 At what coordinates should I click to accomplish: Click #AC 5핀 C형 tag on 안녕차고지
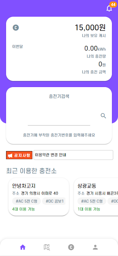click(26, 201)
